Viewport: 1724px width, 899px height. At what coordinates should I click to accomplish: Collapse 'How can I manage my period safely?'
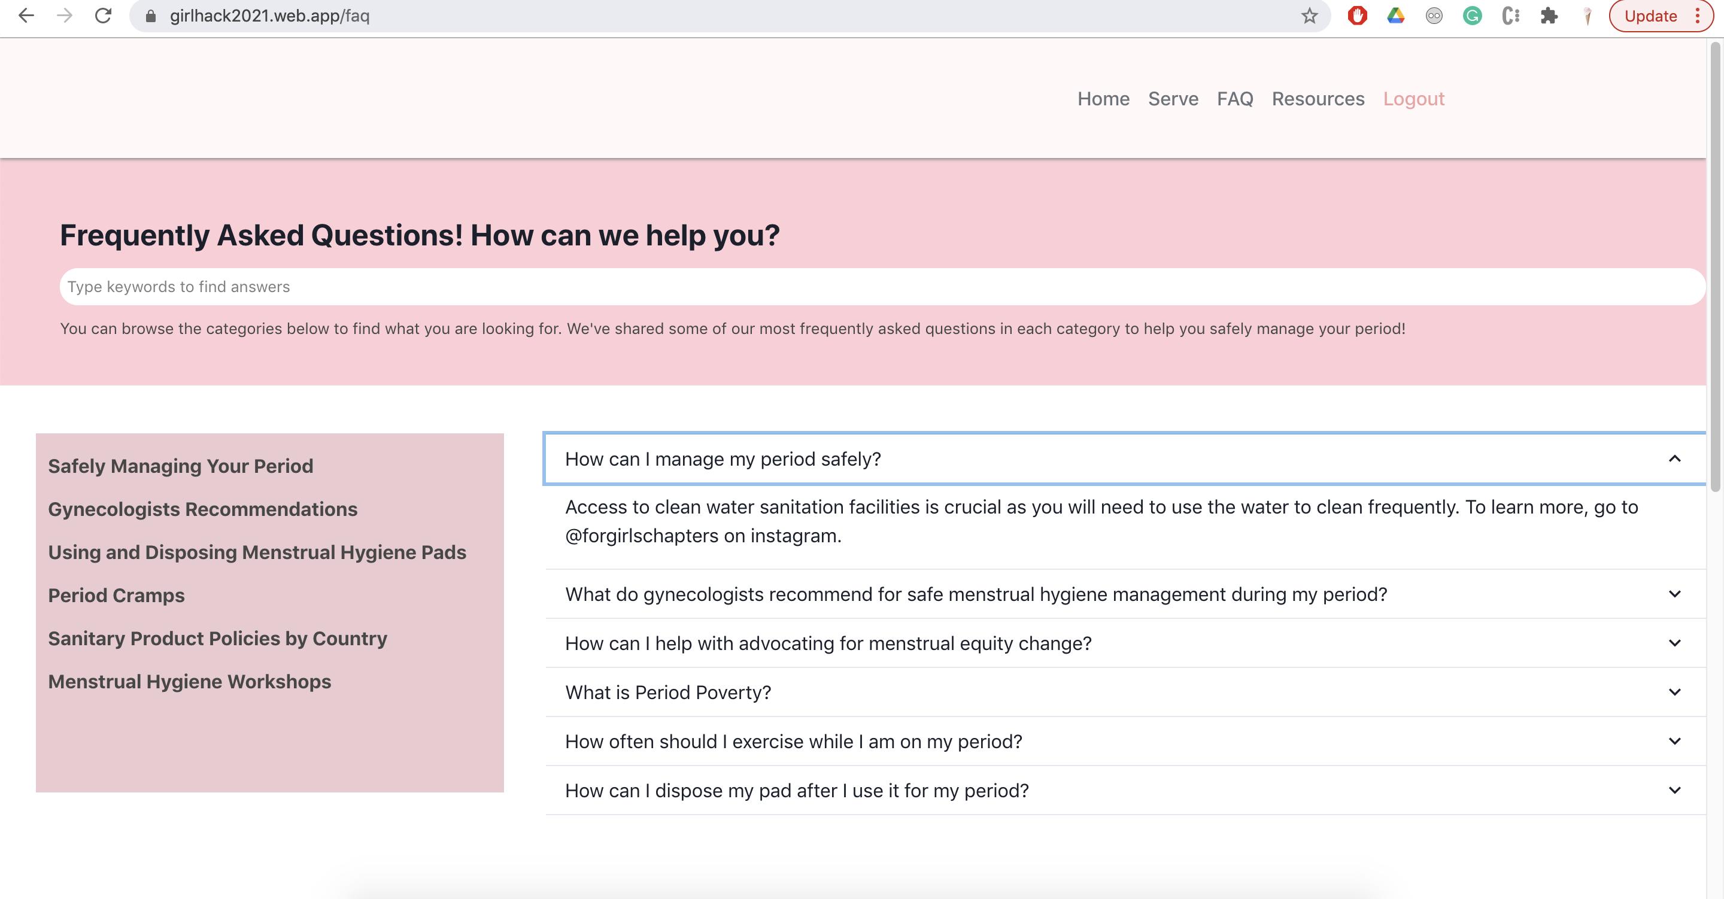[1674, 458]
